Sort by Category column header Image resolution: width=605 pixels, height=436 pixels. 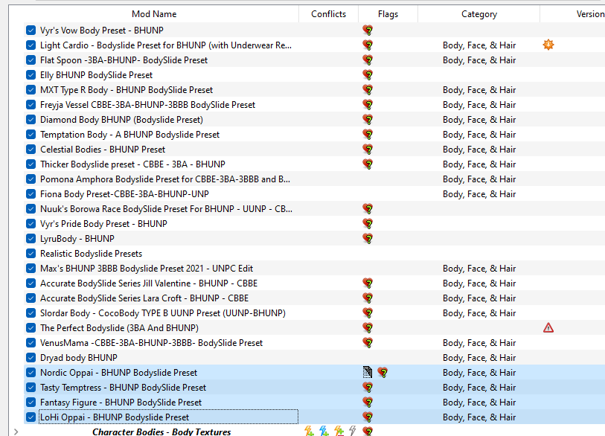click(478, 14)
